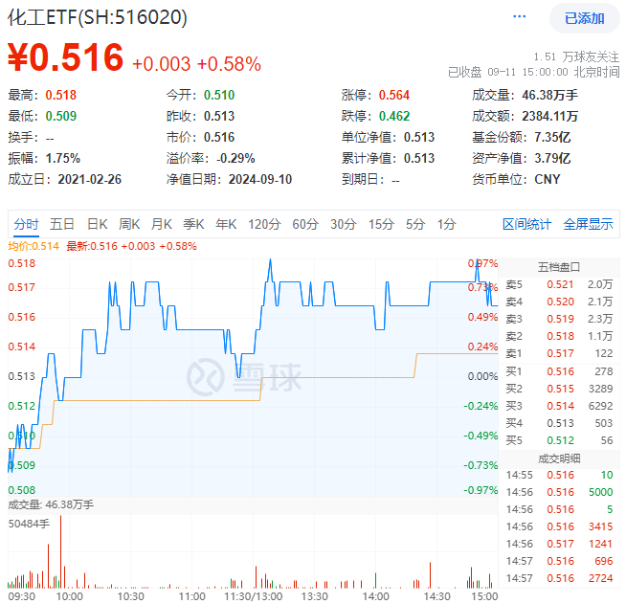
Task: Select the 120分 interval tab
Action: pyautogui.click(x=262, y=224)
